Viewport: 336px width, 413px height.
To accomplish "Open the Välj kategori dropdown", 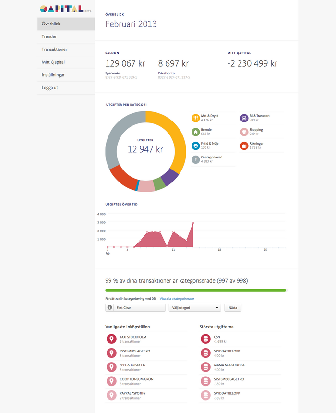I will coord(195,308).
